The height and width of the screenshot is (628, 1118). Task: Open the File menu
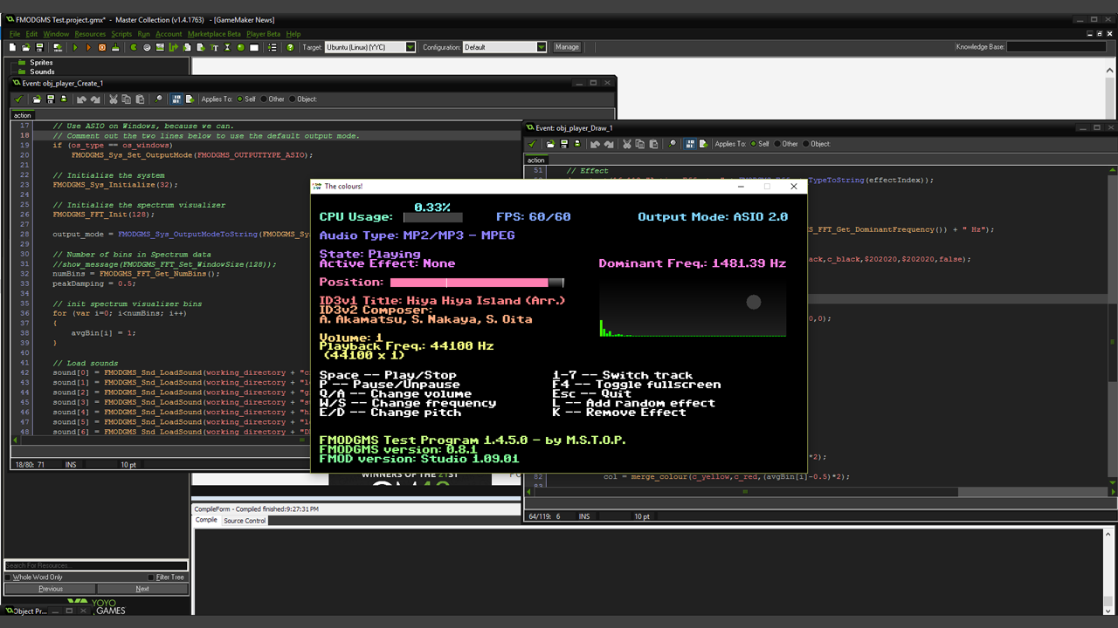[x=15, y=34]
